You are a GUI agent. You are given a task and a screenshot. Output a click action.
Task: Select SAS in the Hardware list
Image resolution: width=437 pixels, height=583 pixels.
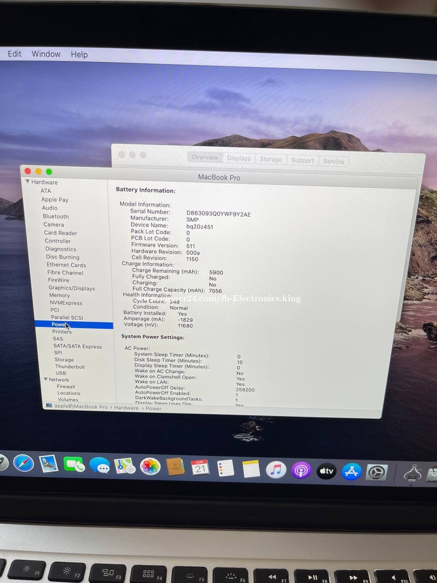(58, 338)
